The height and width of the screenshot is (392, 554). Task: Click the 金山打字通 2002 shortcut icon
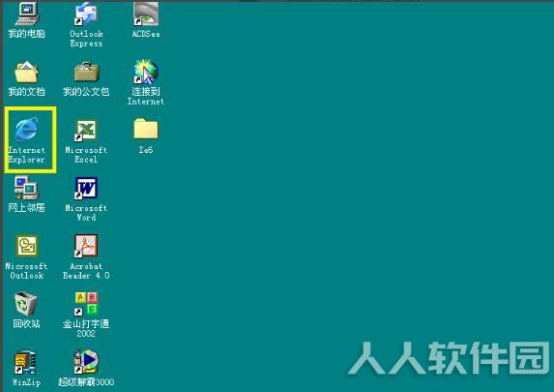pyautogui.click(x=86, y=304)
